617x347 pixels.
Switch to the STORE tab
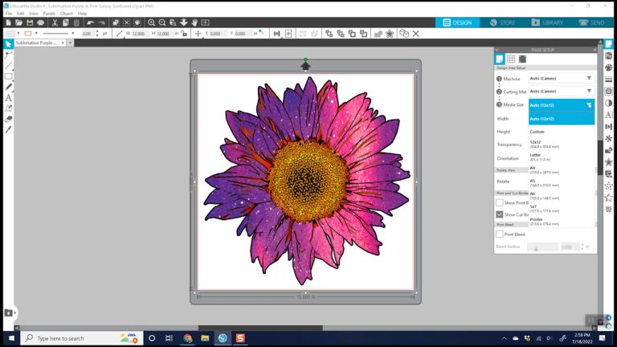(502, 22)
